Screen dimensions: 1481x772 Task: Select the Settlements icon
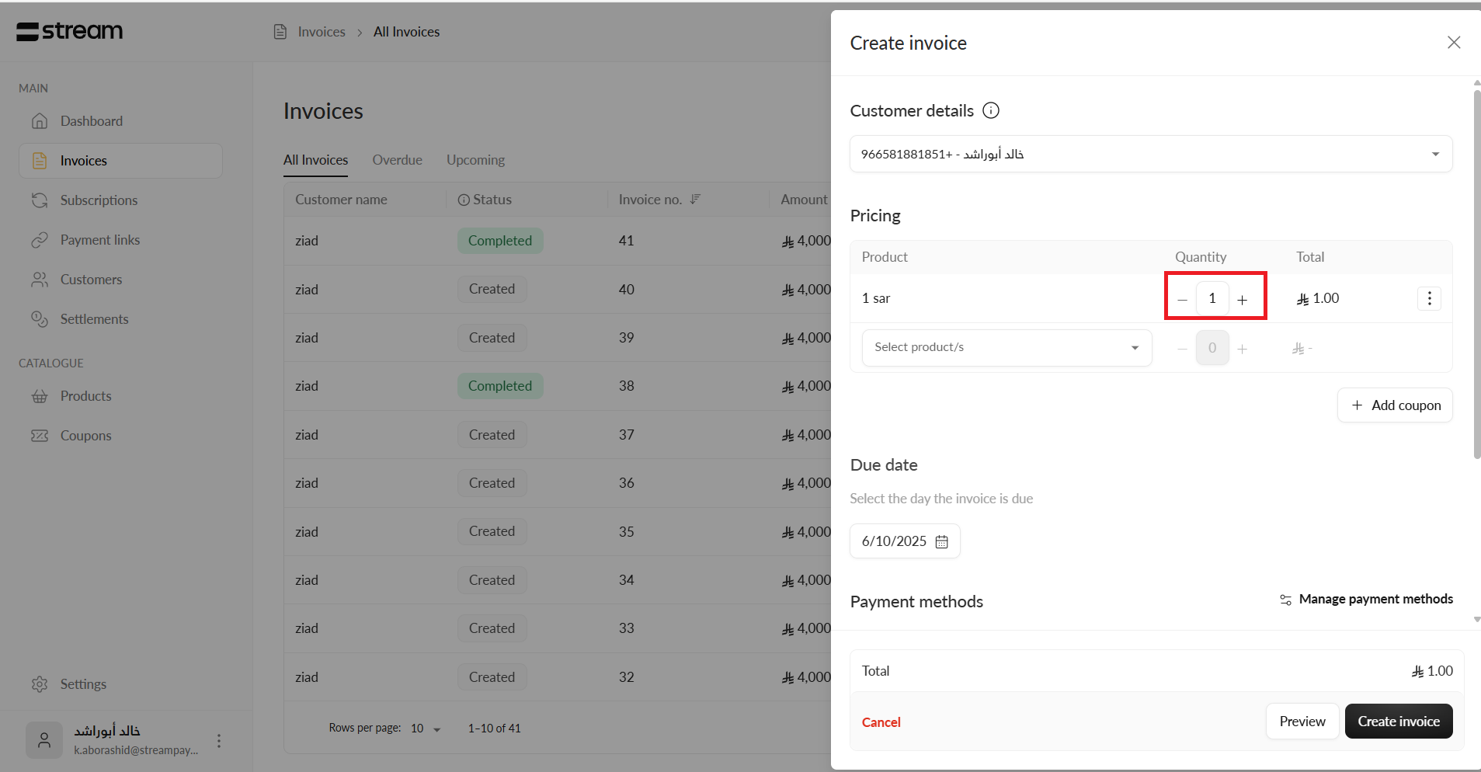(40, 318)
